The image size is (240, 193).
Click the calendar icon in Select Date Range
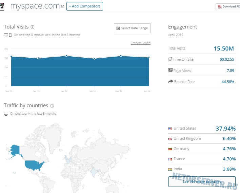(118, 28)
